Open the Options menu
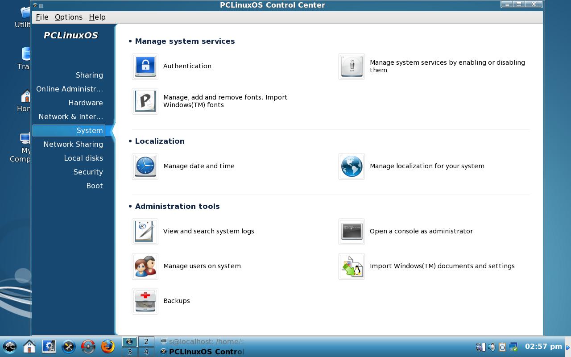The width and height of the screenshot is (571, 357). click(x=69, y=17)
